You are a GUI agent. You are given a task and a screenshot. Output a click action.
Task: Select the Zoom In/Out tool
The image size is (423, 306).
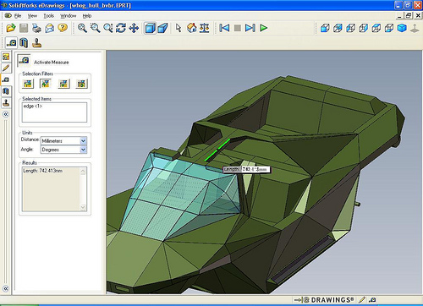click(108, 28)
